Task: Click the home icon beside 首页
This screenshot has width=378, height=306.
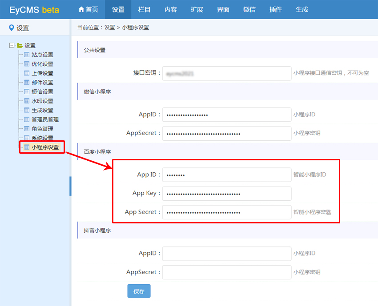Action: (x=81, y=9)
